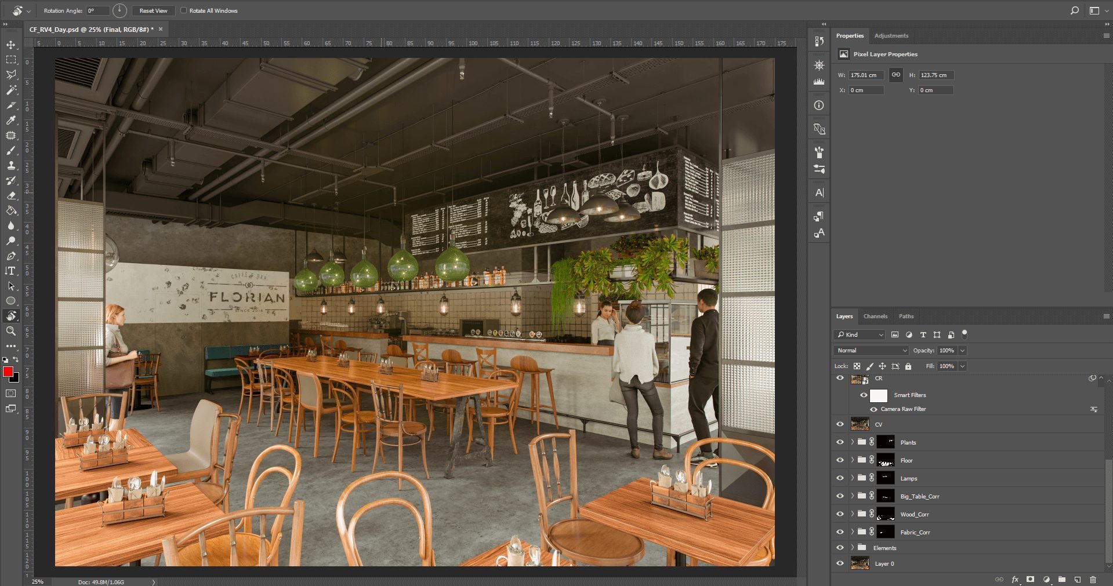Select the Magic Wand tool
The width and height of the screenshot is (1113, 586).
pos(11,90)
